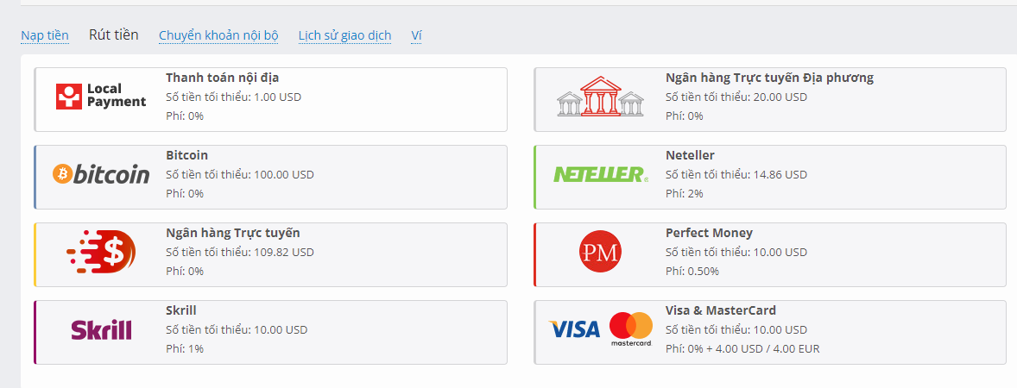Choose the red PM Perfect Money icon
The width and height of the screenshot is (1017, 388).
coord(600,251)
